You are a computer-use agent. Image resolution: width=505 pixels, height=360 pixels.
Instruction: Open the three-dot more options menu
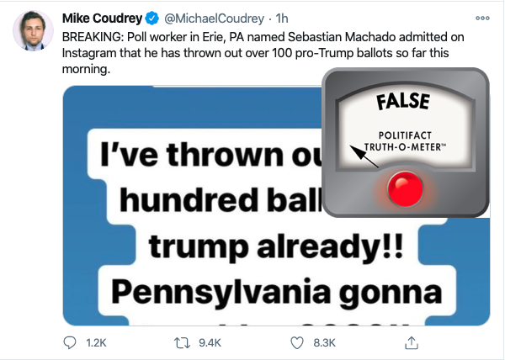coord(482,18)
